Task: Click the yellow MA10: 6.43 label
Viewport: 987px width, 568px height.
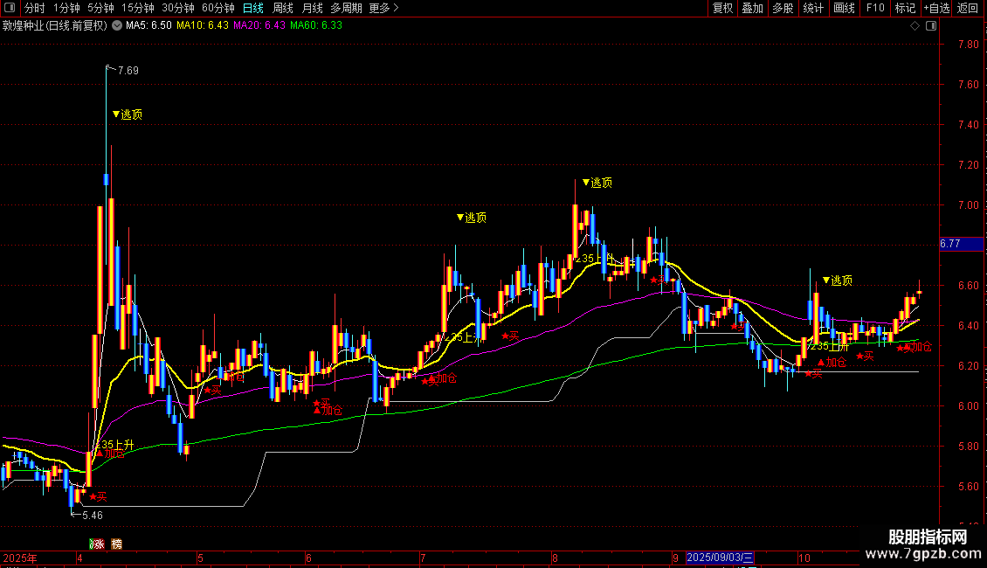Action: [x=202, y=26]
